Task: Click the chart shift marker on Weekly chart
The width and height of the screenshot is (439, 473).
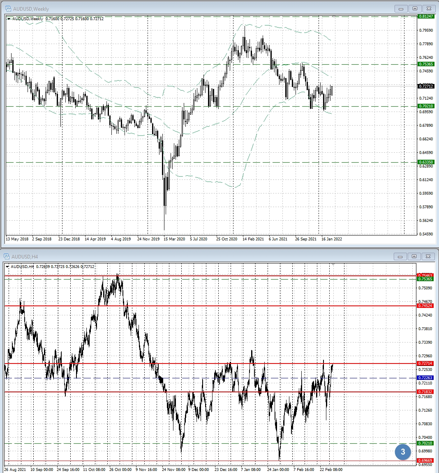Action: (x=333, y=16)
